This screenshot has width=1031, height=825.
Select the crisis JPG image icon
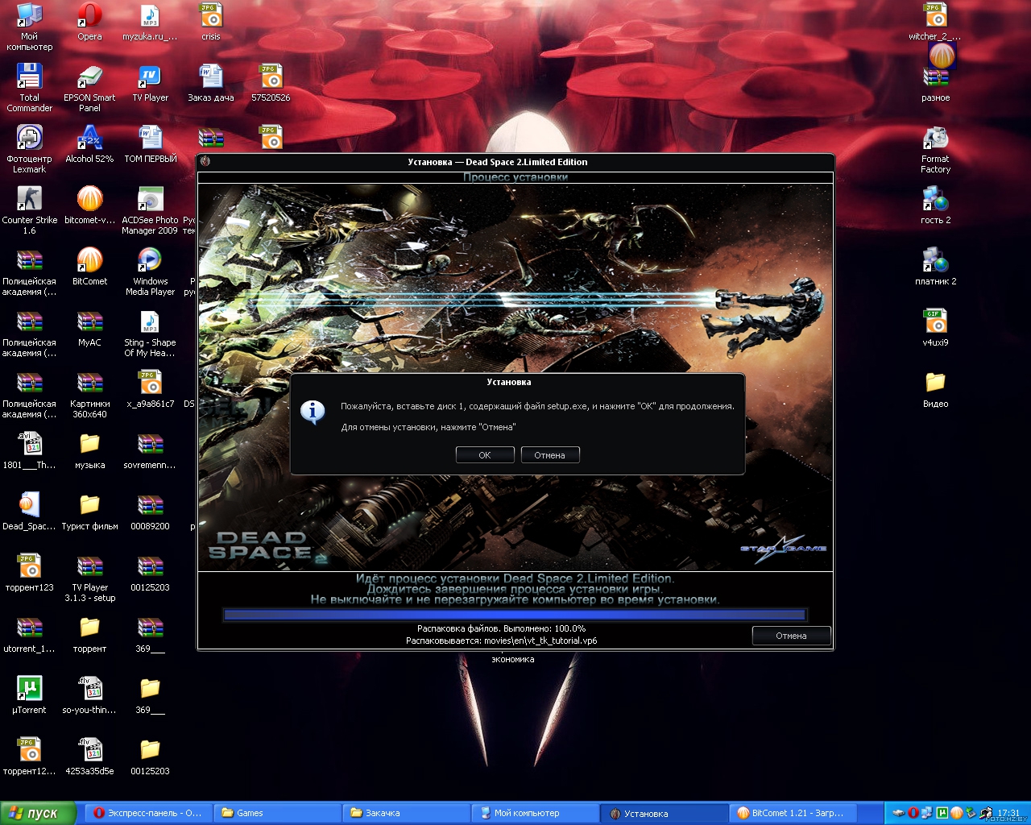[211, 22]
